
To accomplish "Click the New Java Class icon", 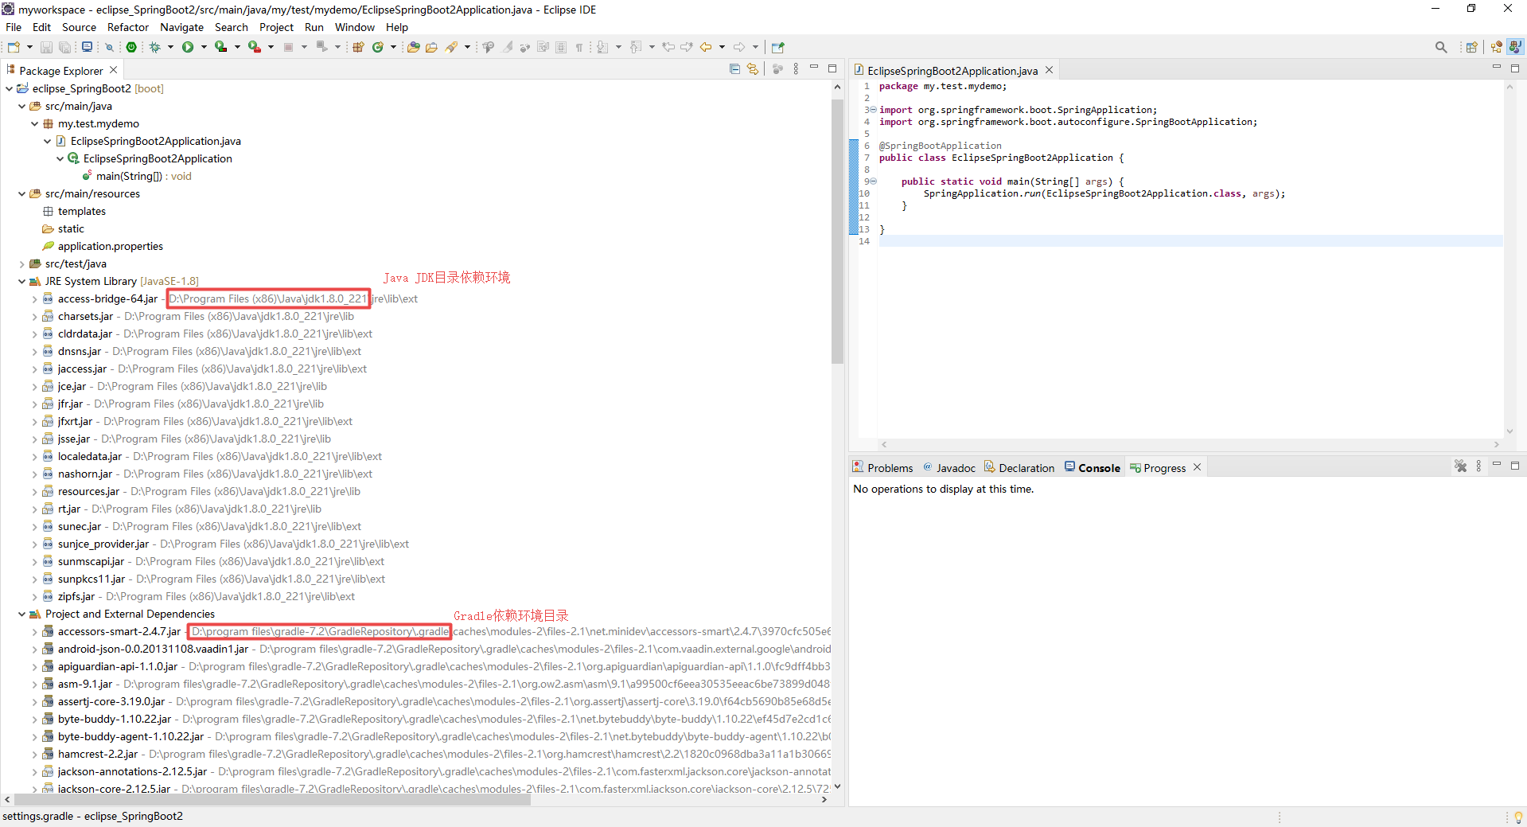I will (378, 47).
